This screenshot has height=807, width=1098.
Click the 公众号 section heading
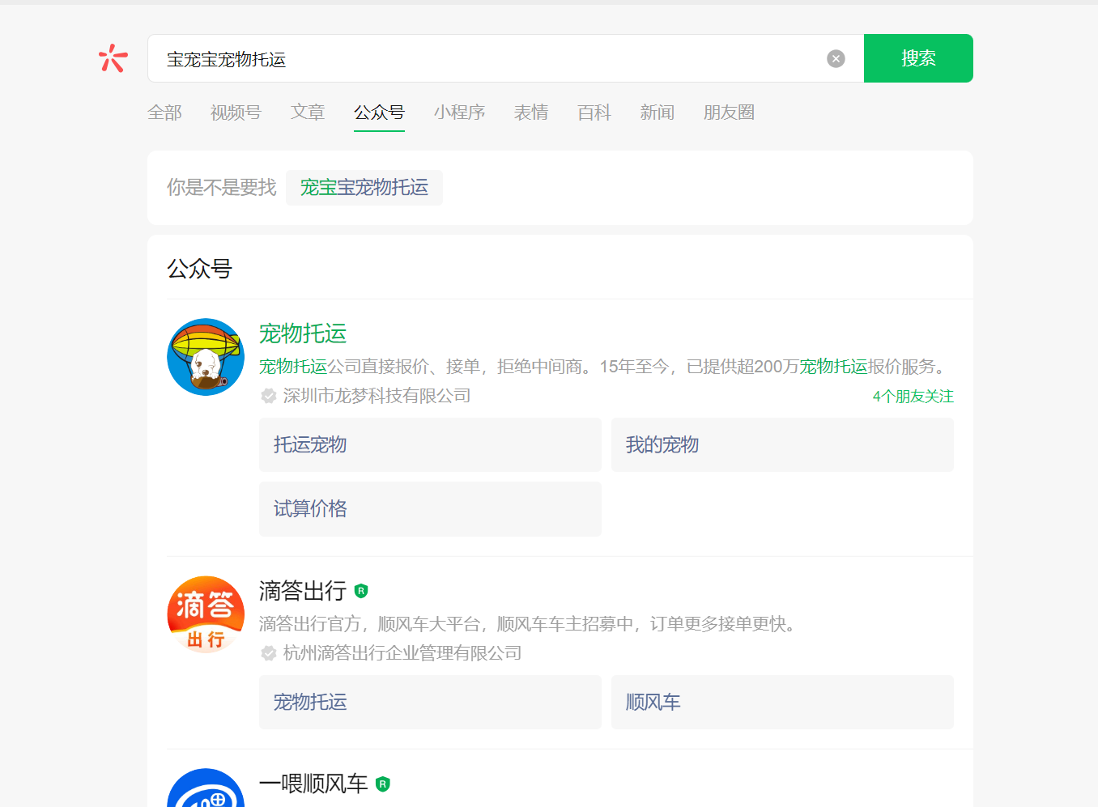[x=199, y=269]
